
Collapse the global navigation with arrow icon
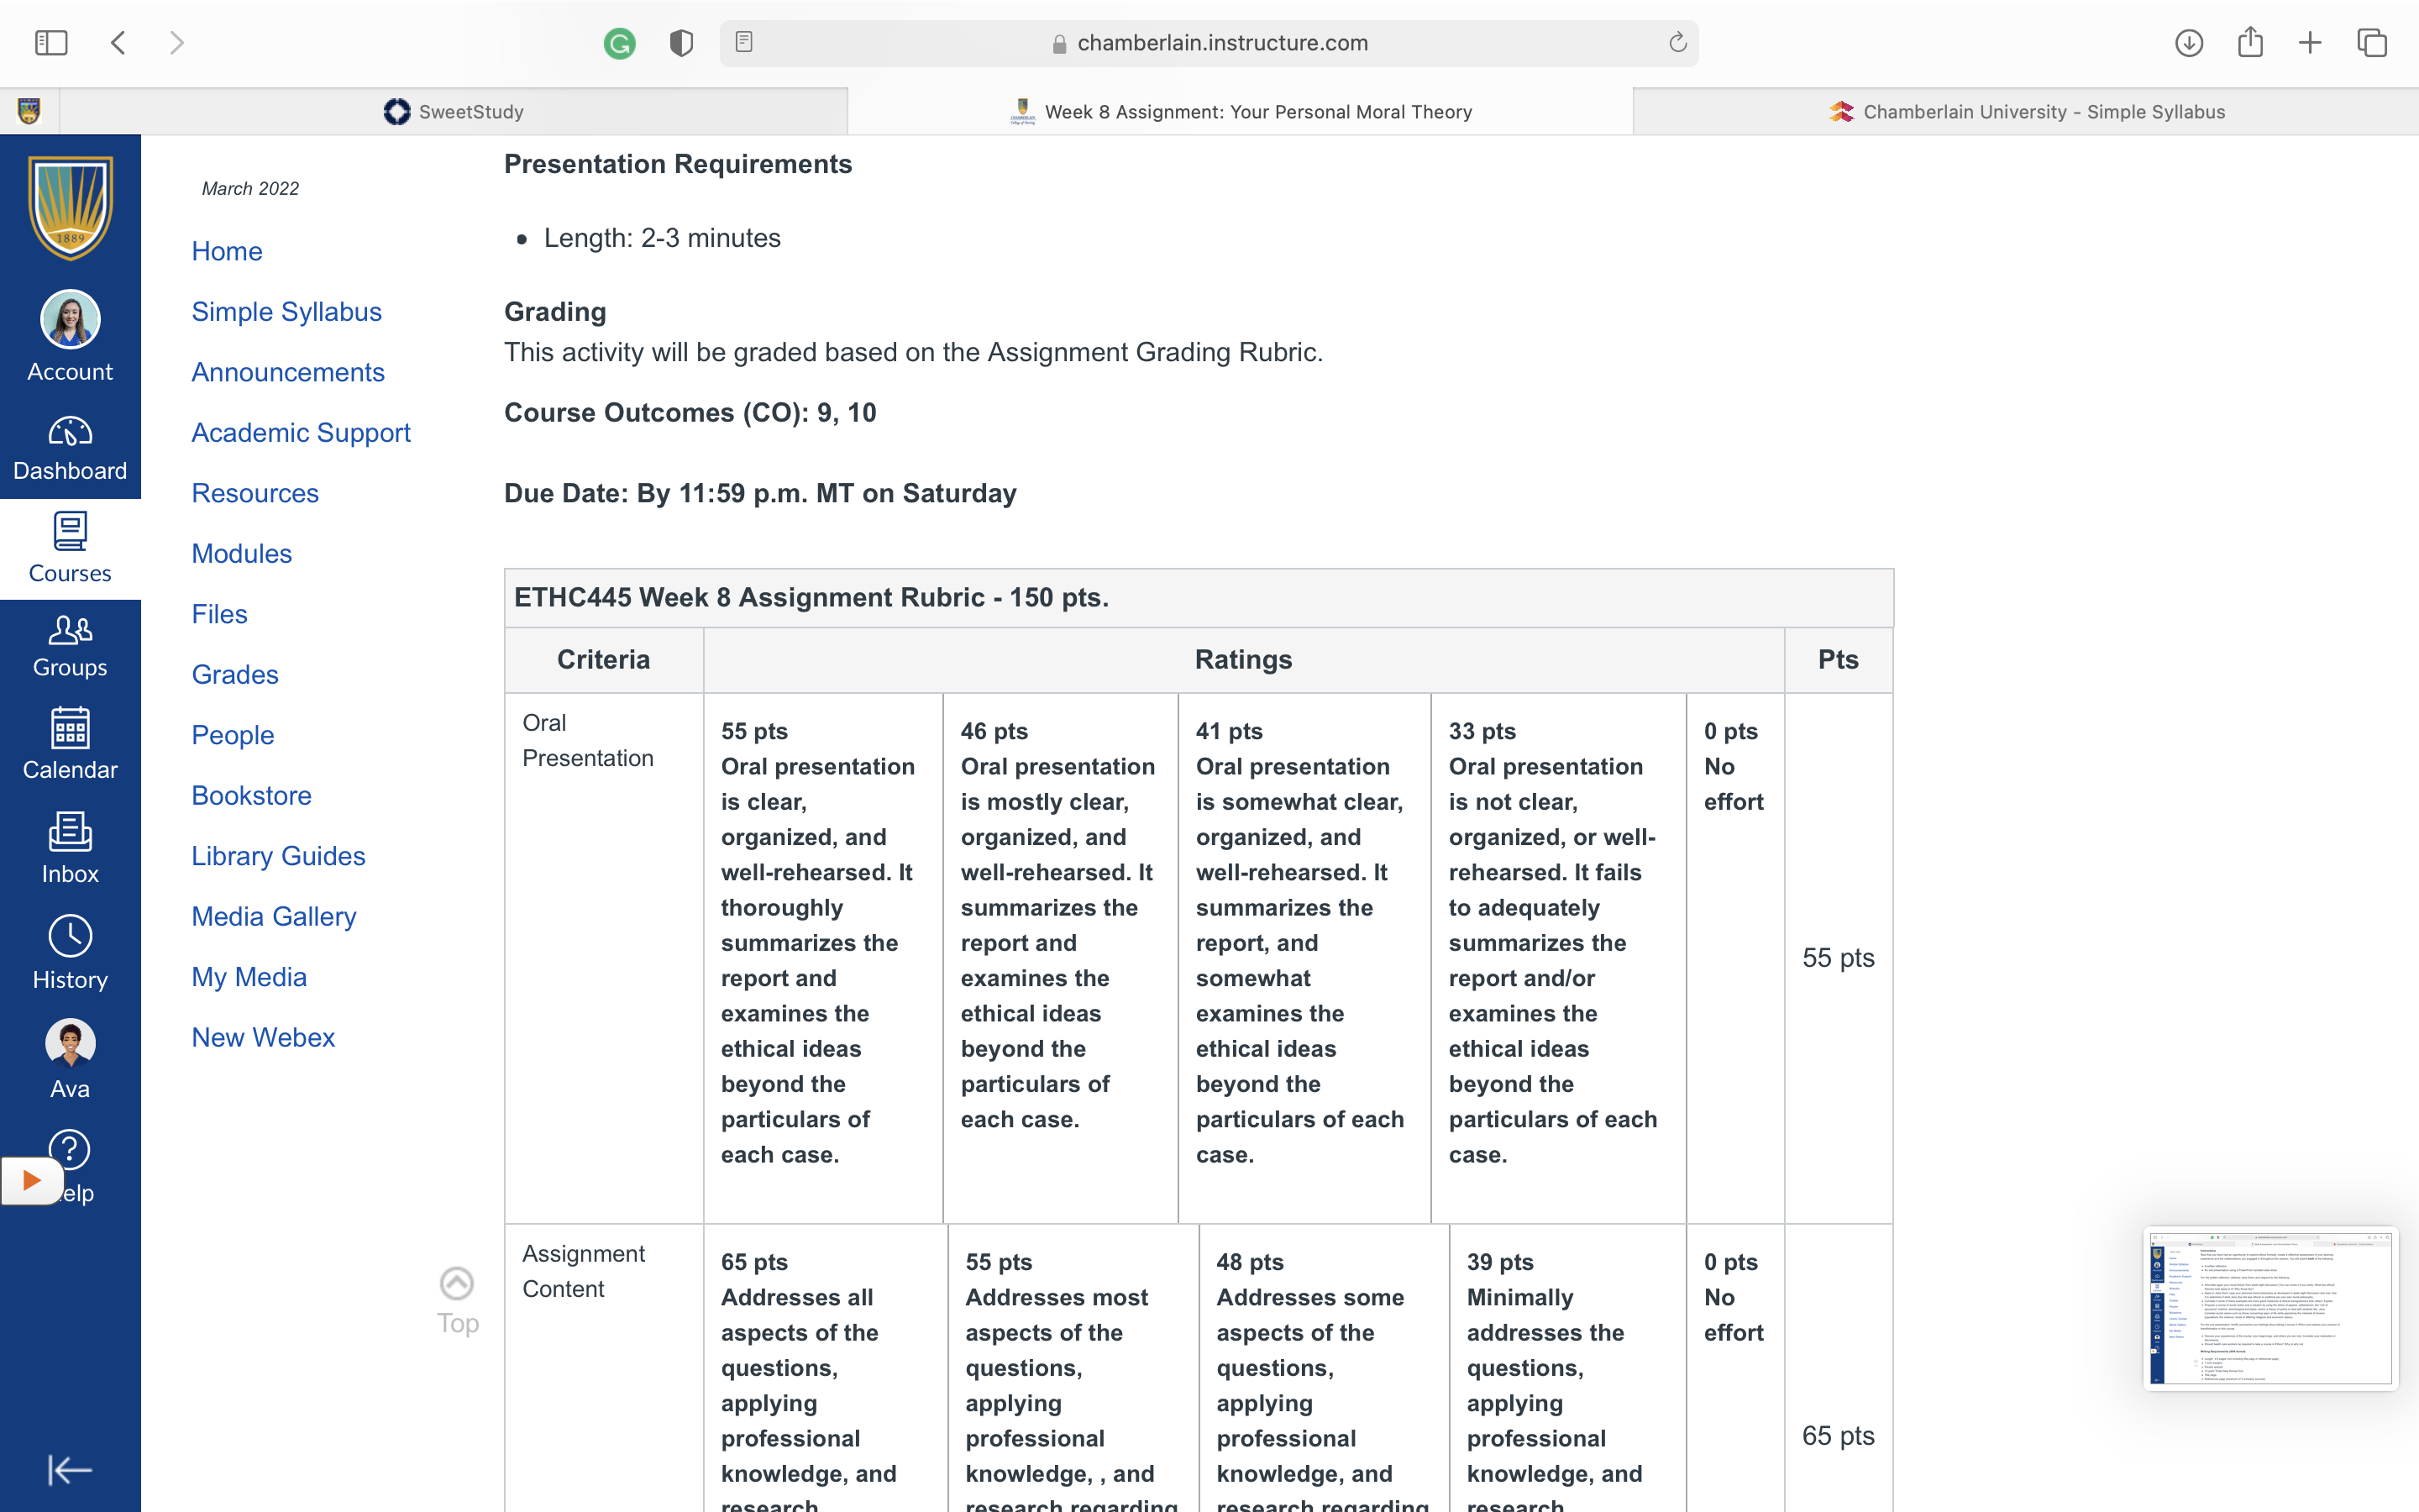(70, 1470)
